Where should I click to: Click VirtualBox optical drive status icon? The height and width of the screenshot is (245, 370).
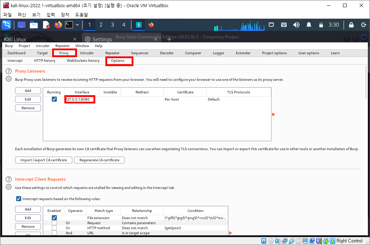click(271, 241)
